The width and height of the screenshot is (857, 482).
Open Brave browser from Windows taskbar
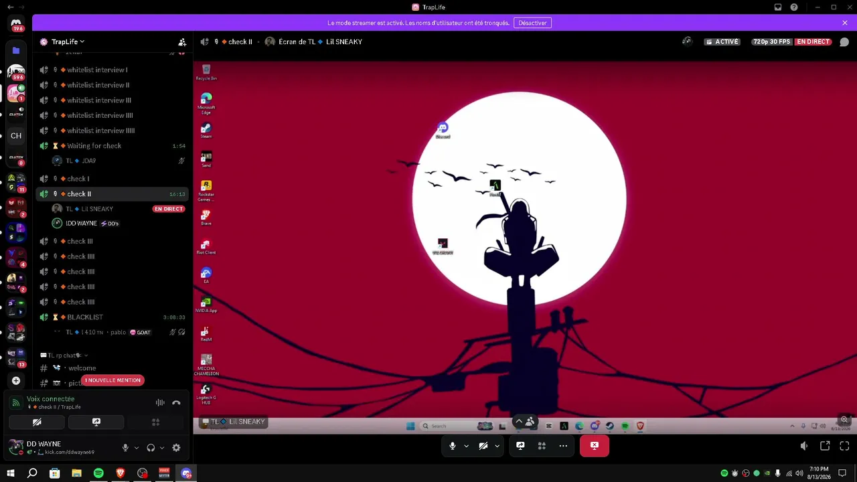click(121, 473)
